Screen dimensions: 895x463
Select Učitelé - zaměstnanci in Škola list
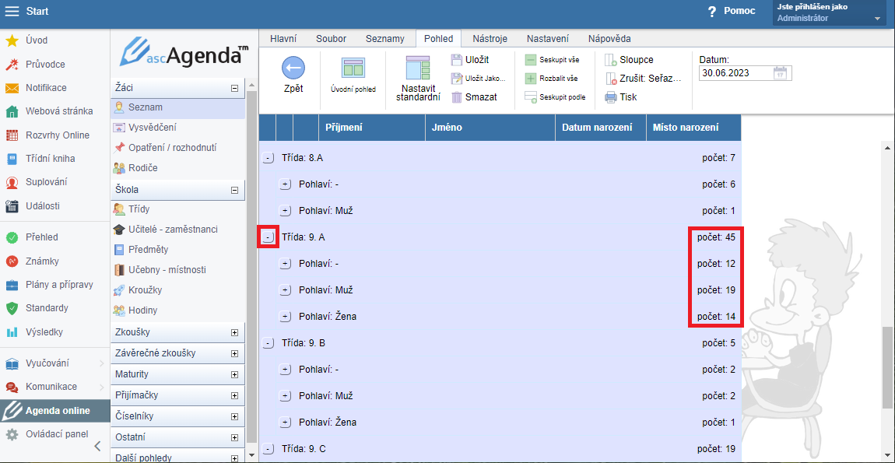pyautogui.click(x=173, y=230)
